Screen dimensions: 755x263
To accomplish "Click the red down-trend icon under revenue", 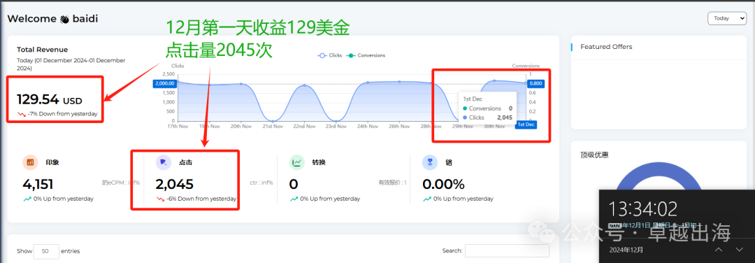I will point(21,114).
